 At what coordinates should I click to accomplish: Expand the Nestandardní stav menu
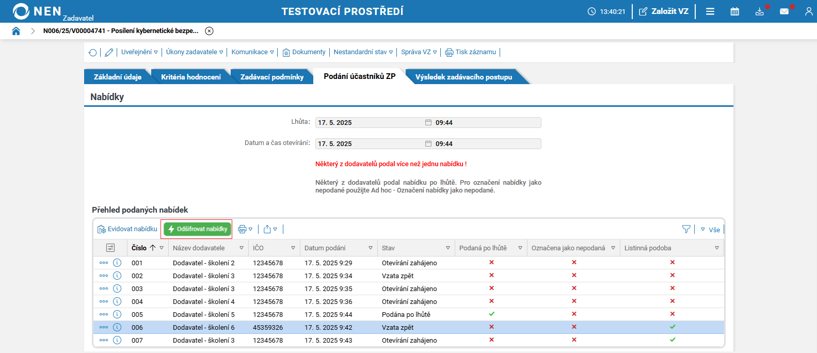pyautogui.click(x=363, y=52)
